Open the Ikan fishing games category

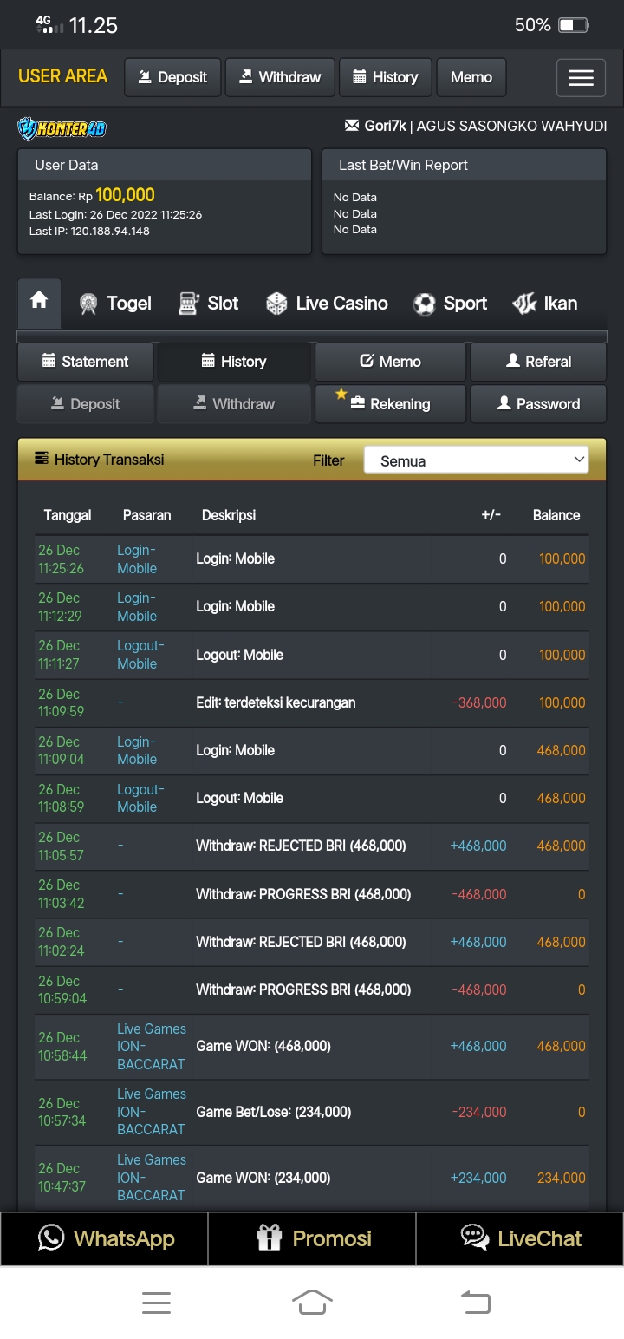click(x=544, y=304)
